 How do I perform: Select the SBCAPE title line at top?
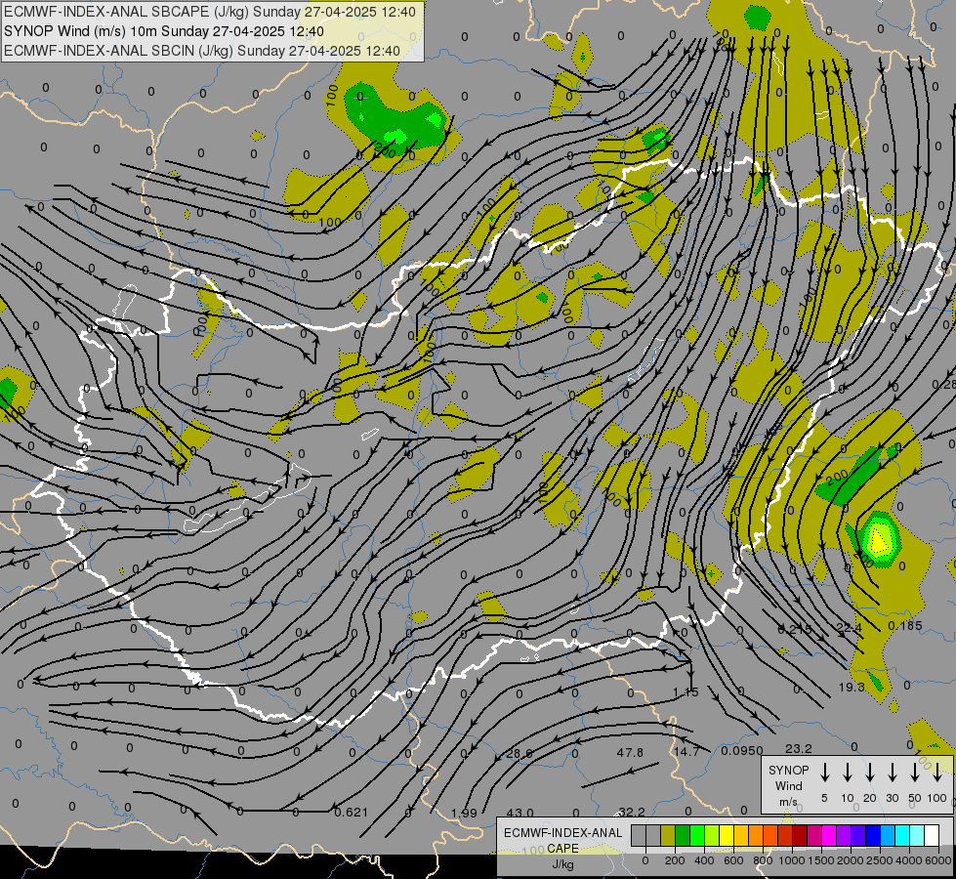point(210,12)
